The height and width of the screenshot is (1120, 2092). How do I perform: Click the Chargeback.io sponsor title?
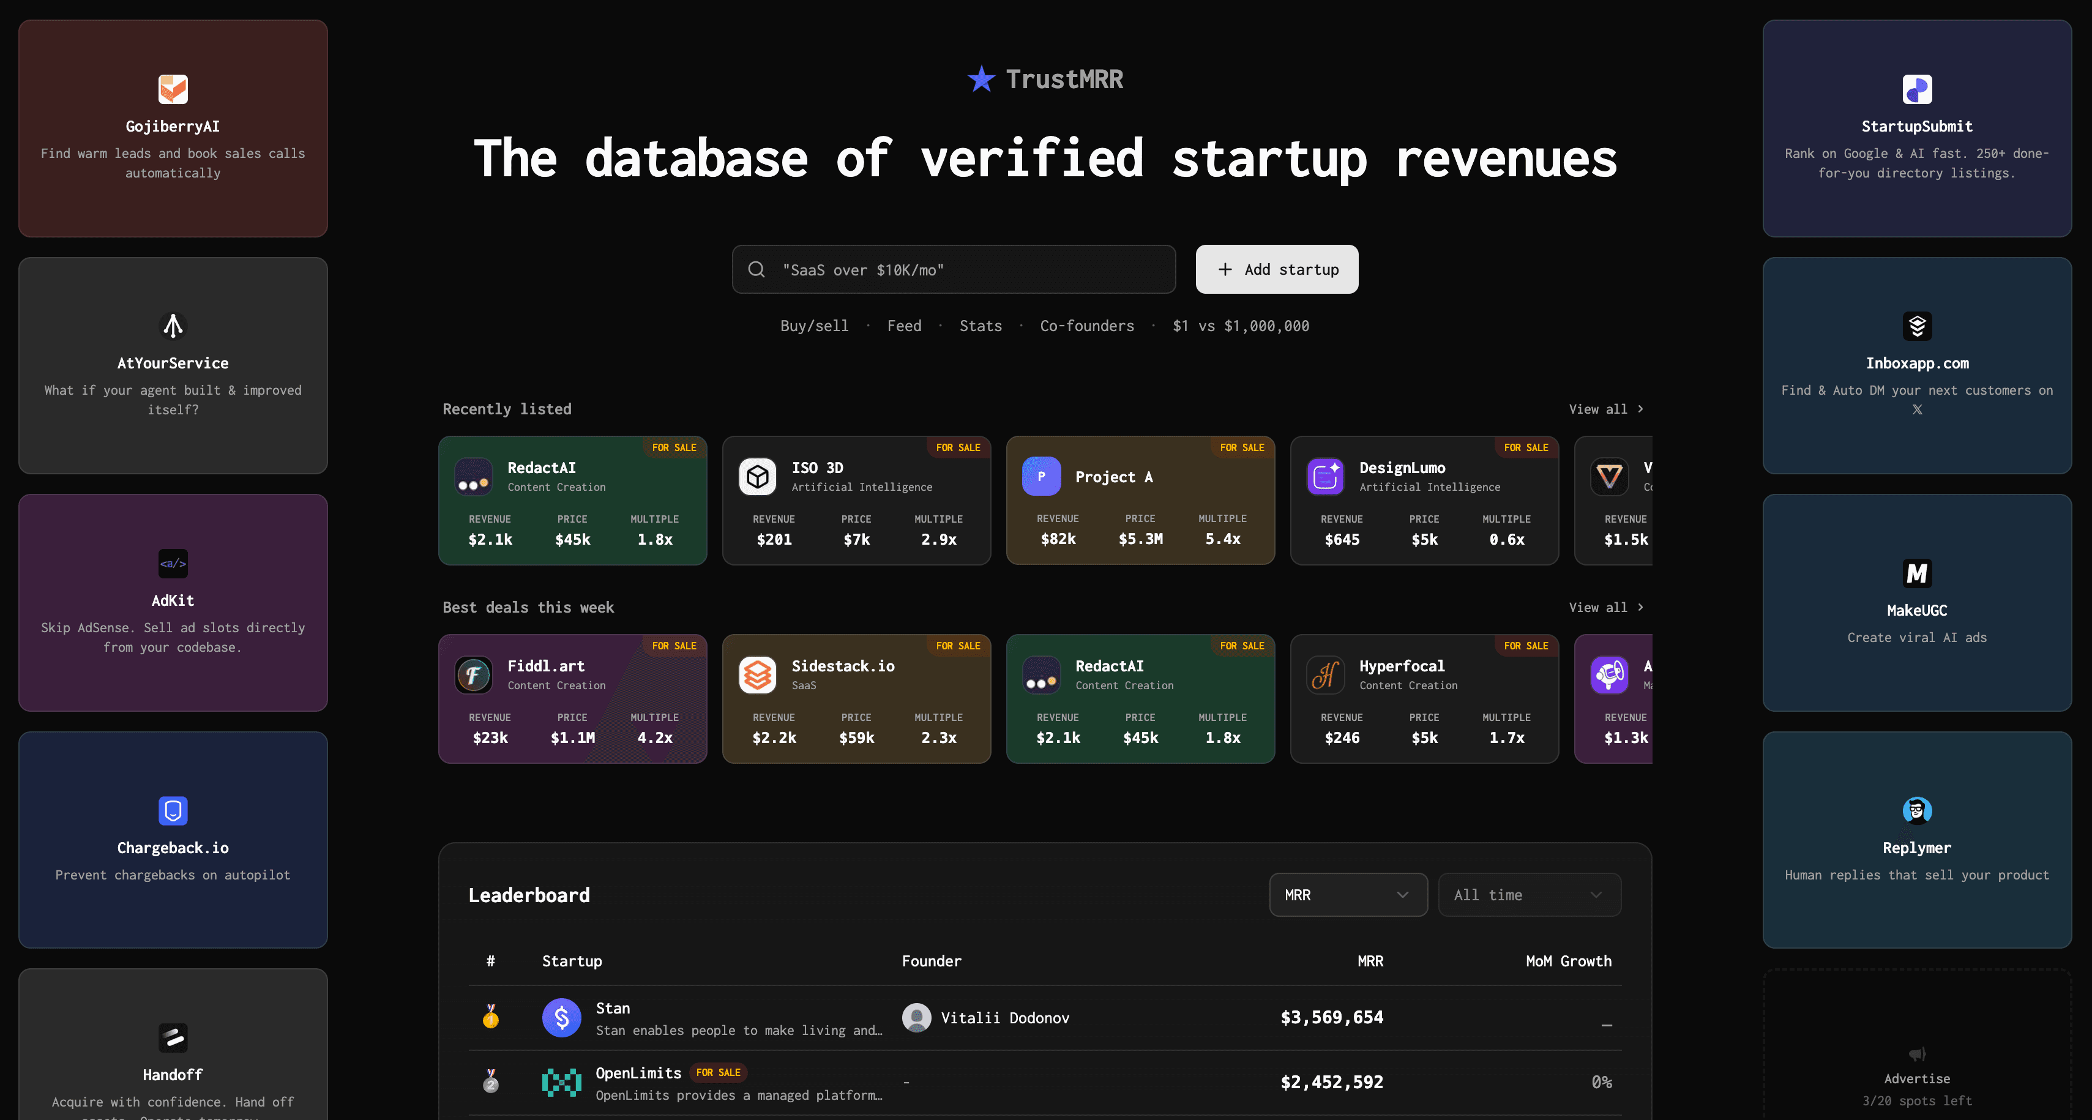coord(173,848)
